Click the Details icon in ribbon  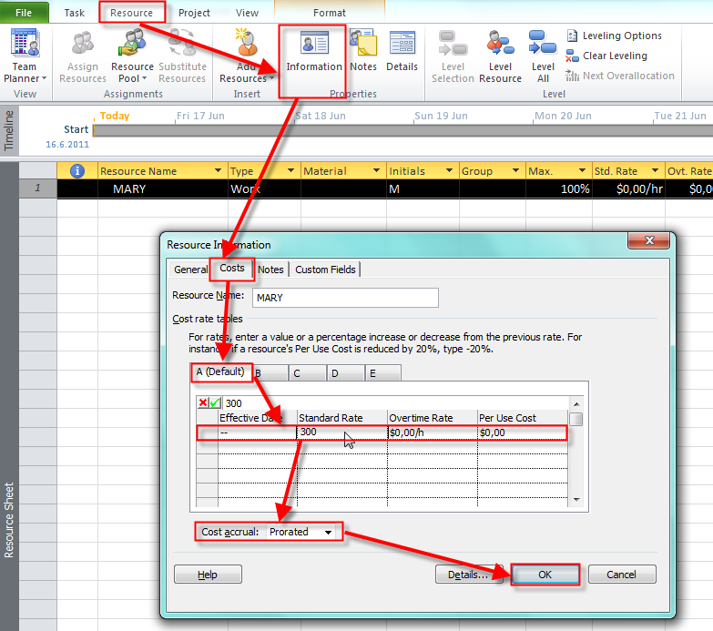click(402, 53)
